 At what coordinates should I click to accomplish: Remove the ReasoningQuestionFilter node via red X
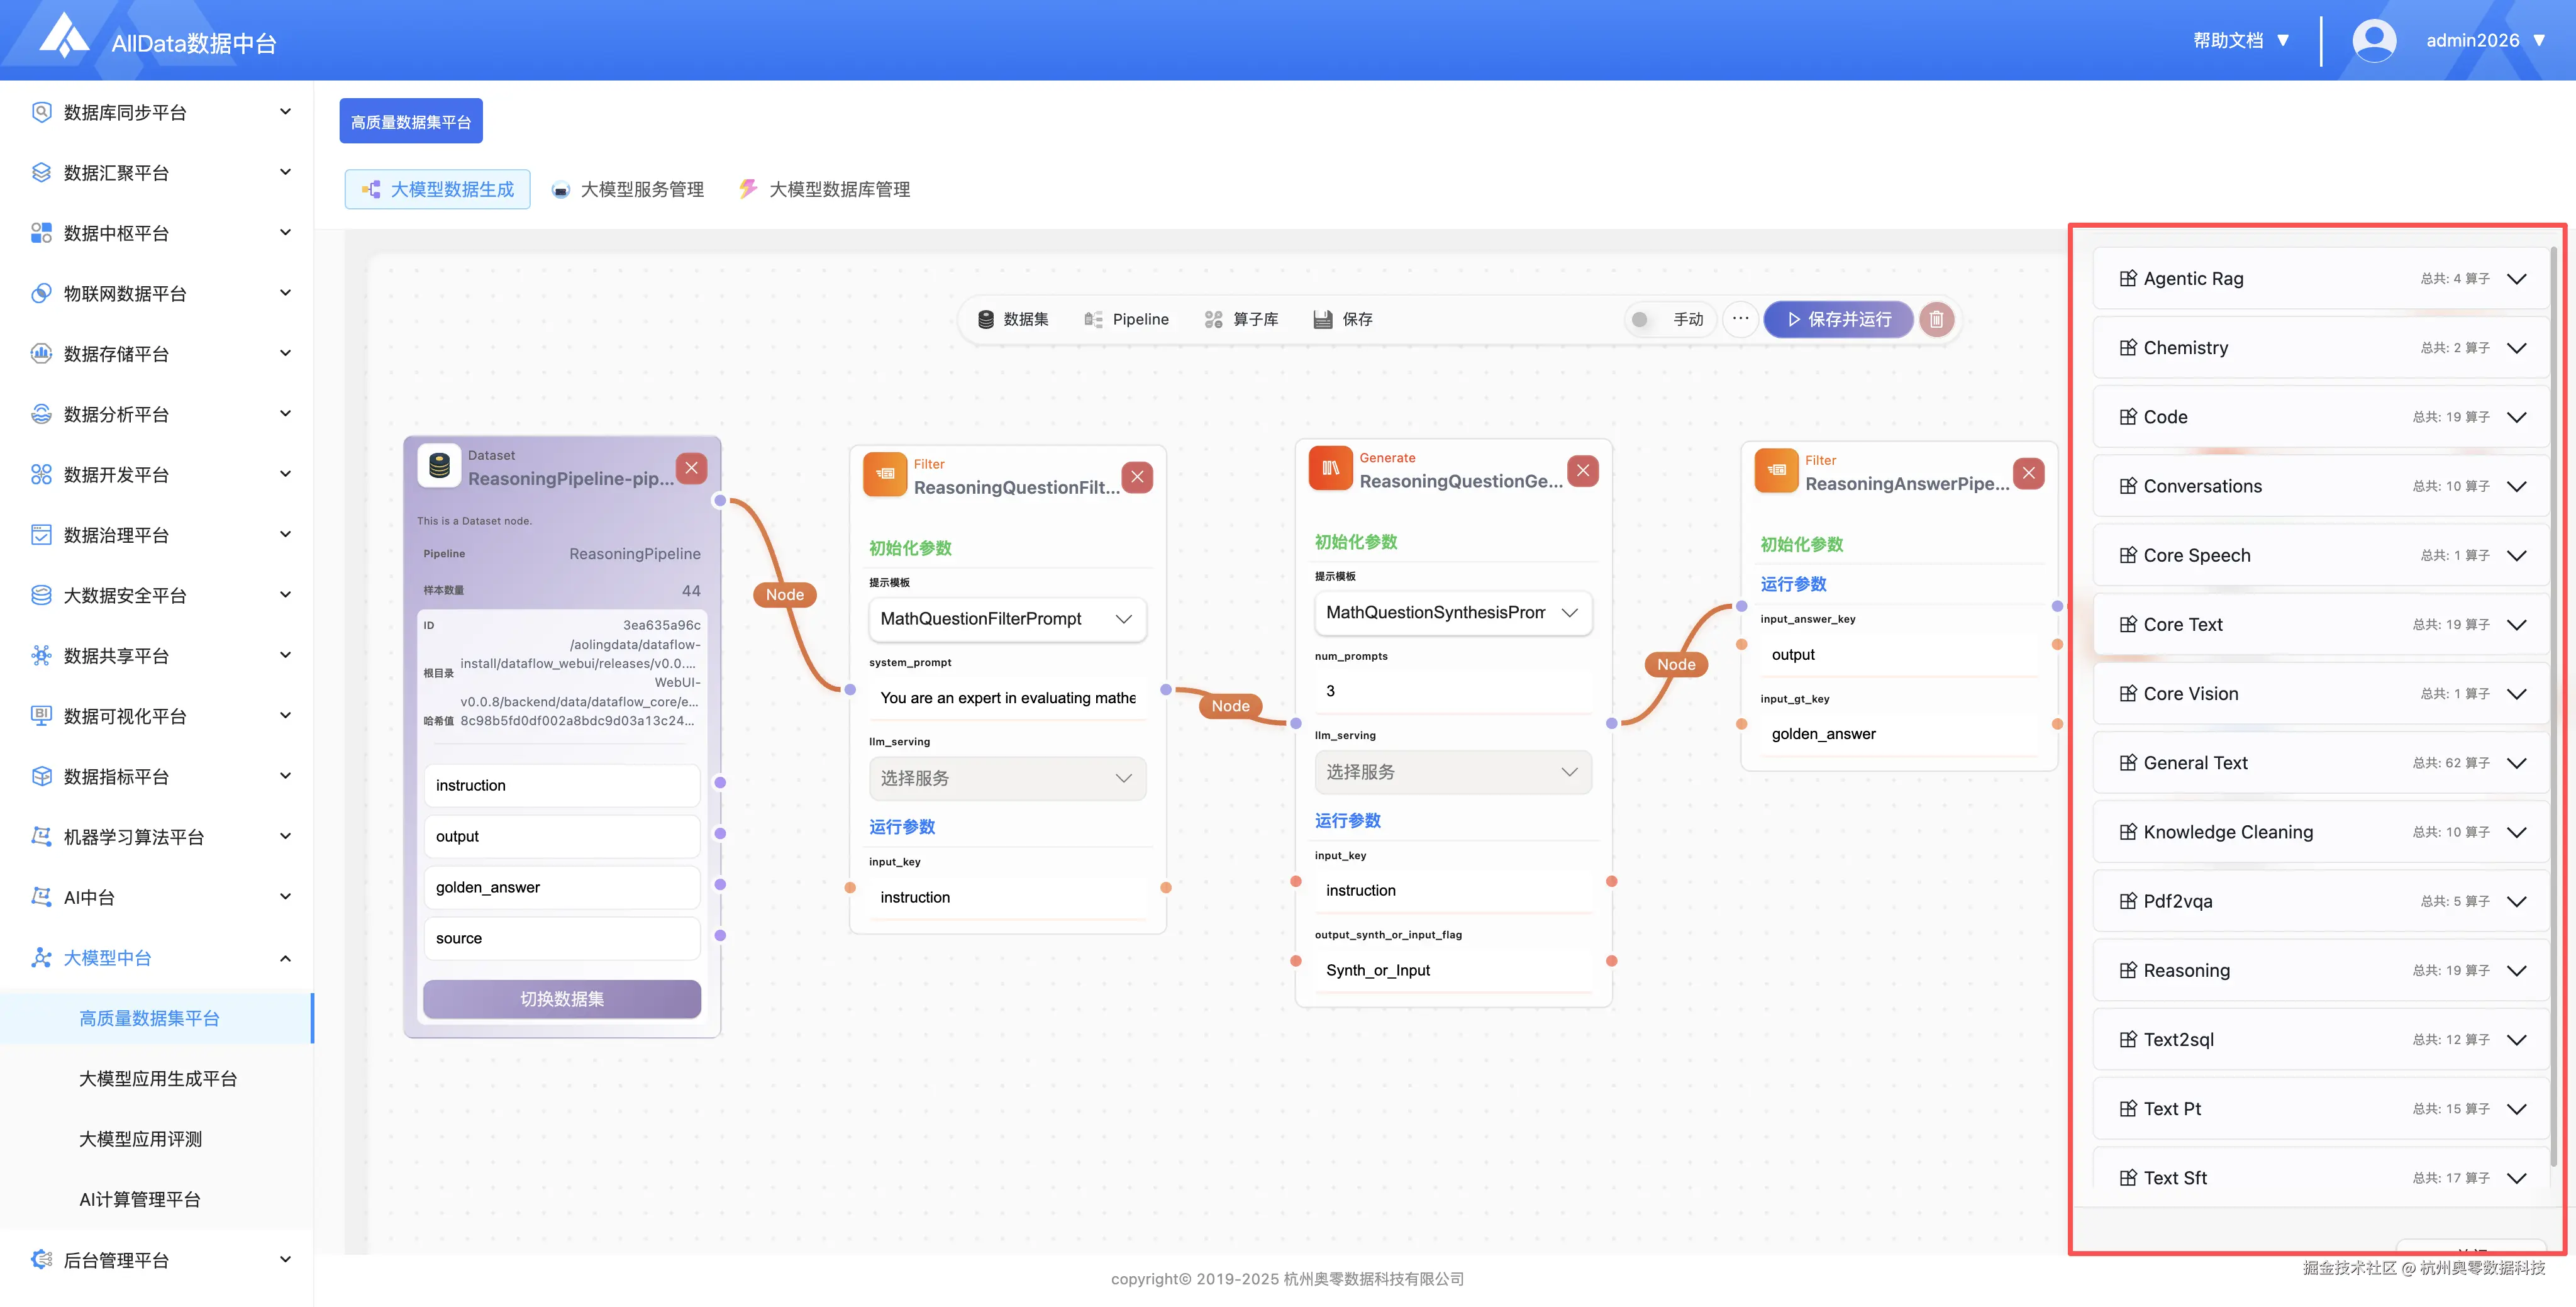(x=1137, y=477)
